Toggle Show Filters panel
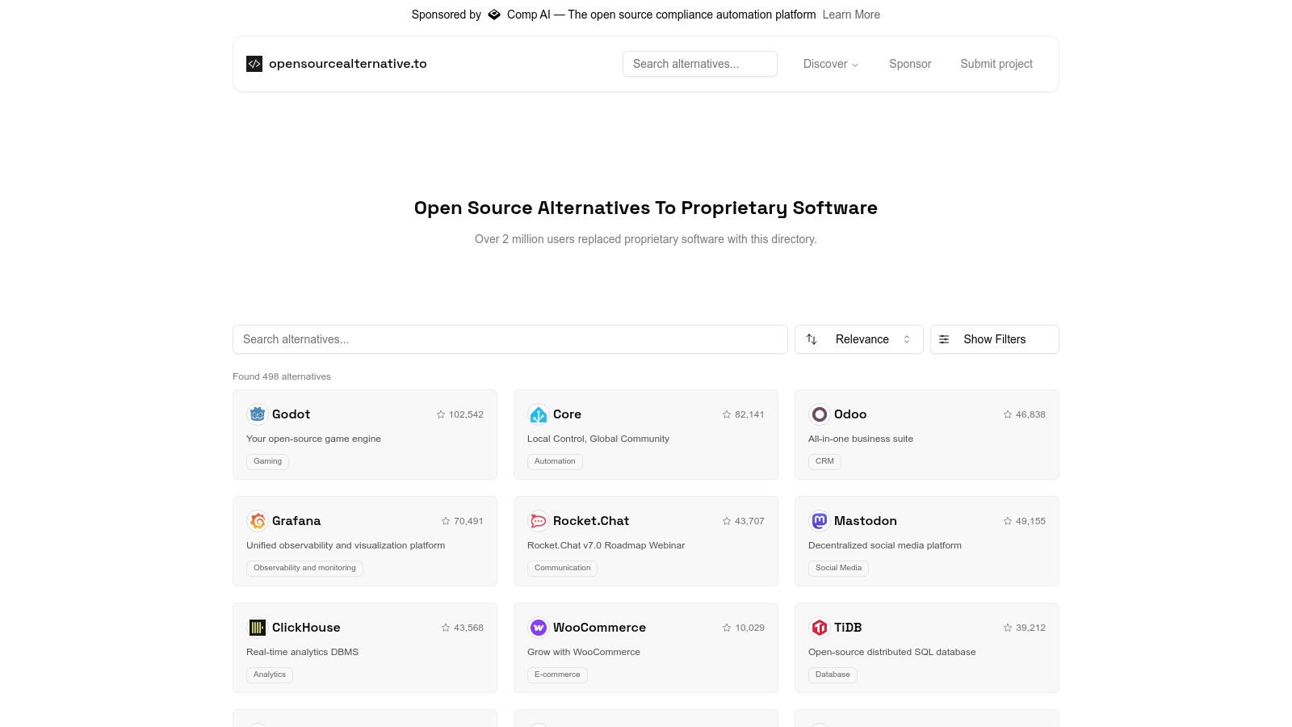The image size is (1292, 727). point(994,339)
